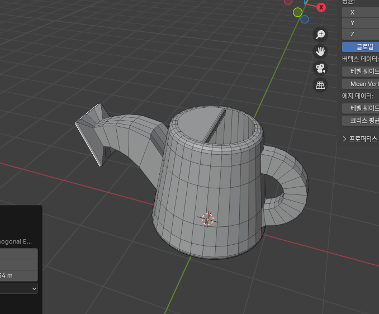
Task: Adjust edge 베벨 웨이트 field under 에지 데이터
Action: [361, 108]
